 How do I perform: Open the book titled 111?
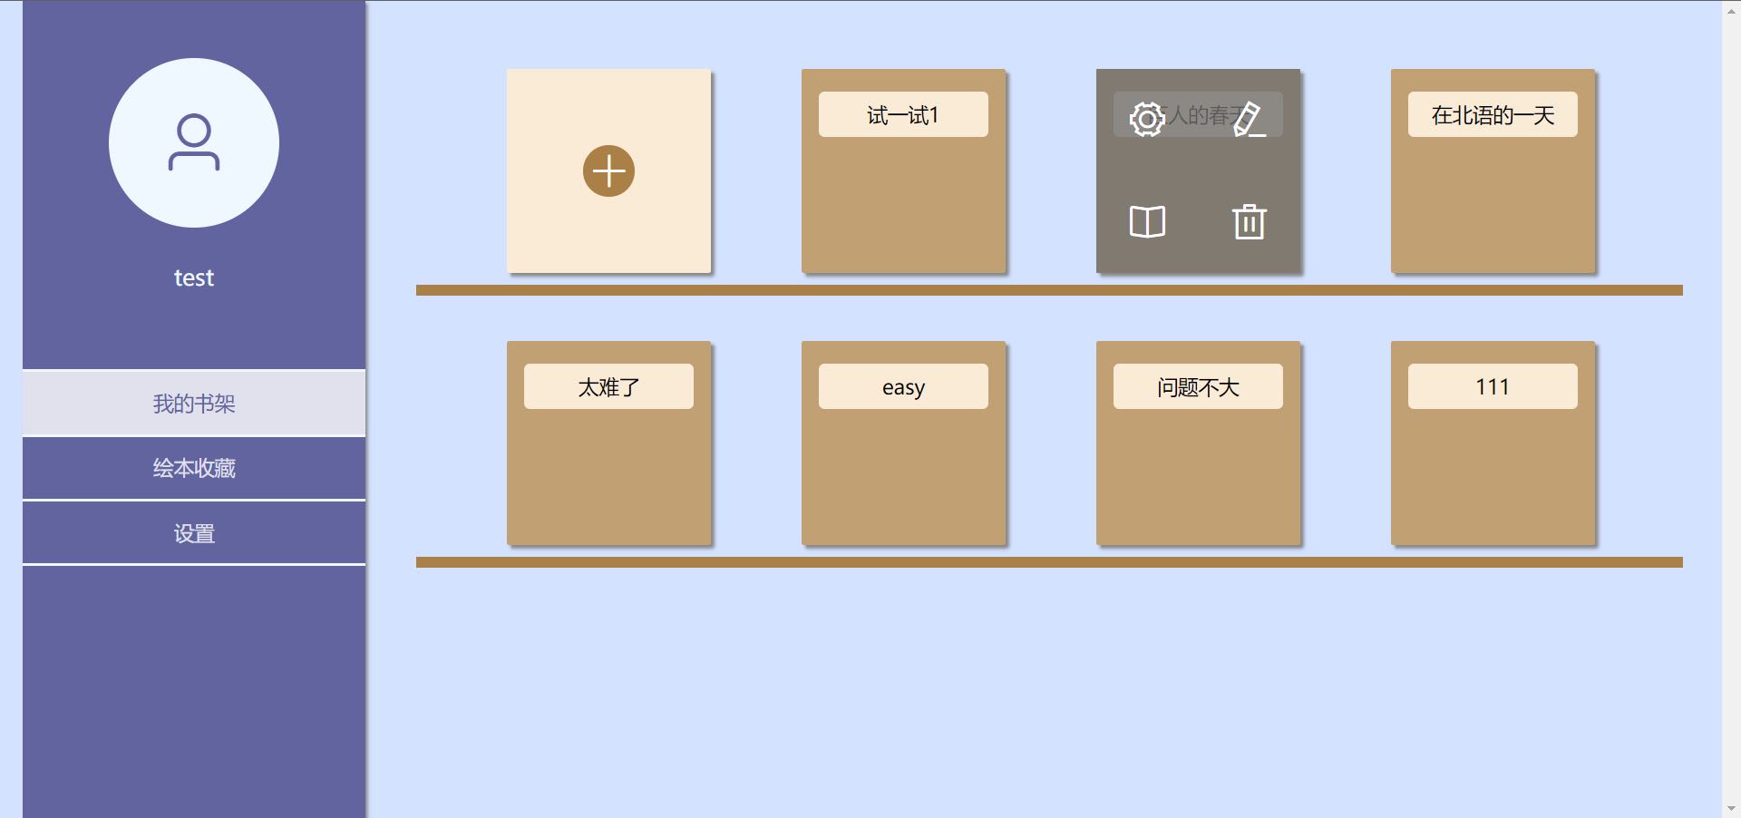pos(1493,443)
